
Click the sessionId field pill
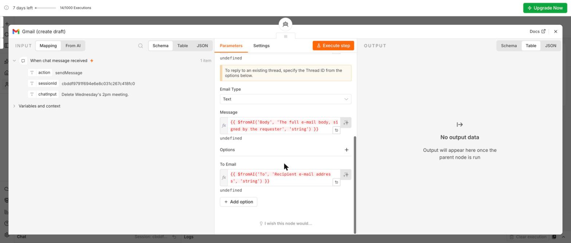coord(43,84)
